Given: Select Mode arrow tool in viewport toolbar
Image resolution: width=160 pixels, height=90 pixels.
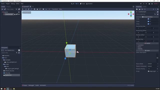Looking at the screenshot, I should [x=23, y=9].
